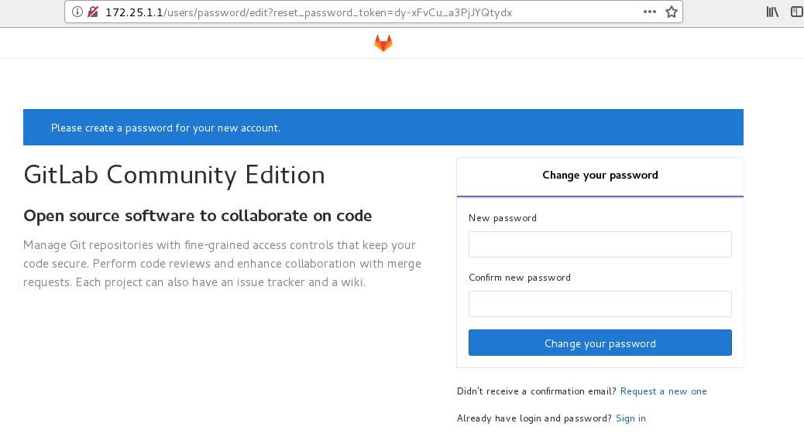
Task: Follow the Sign in link
Action: click(630, 418)
